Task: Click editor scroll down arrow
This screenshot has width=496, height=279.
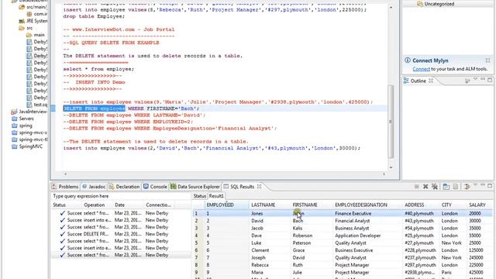Action: pos(391,167)
